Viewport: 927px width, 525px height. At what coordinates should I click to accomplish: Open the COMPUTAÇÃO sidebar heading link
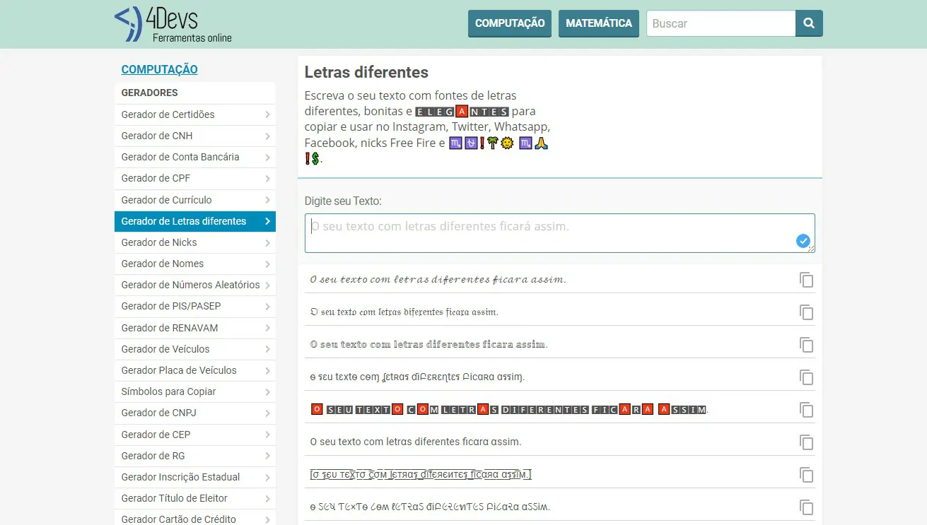click(x=159, y=69)
